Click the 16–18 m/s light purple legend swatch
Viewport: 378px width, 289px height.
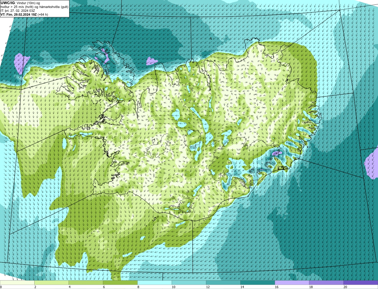292,282
